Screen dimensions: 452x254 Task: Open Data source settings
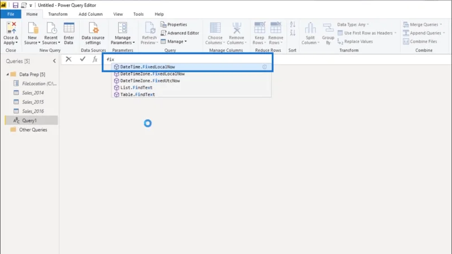tap(93, 33)
